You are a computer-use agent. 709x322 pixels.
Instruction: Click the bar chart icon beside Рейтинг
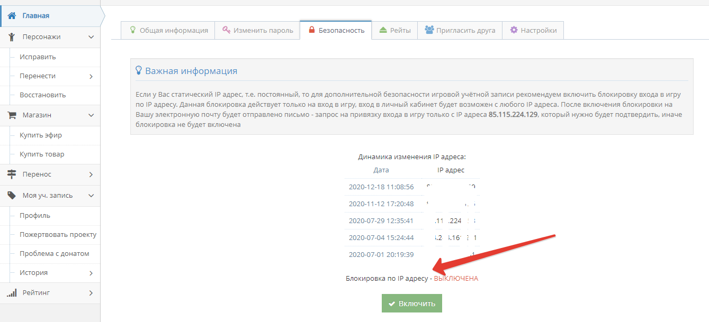(12, 293)
